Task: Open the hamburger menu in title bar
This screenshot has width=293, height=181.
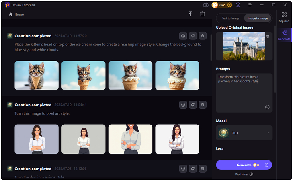Action: tap(250, 5)
